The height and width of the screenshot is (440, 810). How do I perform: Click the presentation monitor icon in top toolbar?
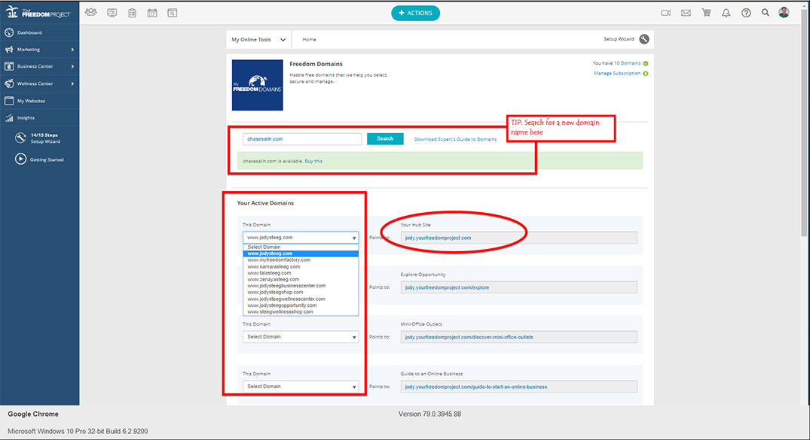click(x=112, y=13)
